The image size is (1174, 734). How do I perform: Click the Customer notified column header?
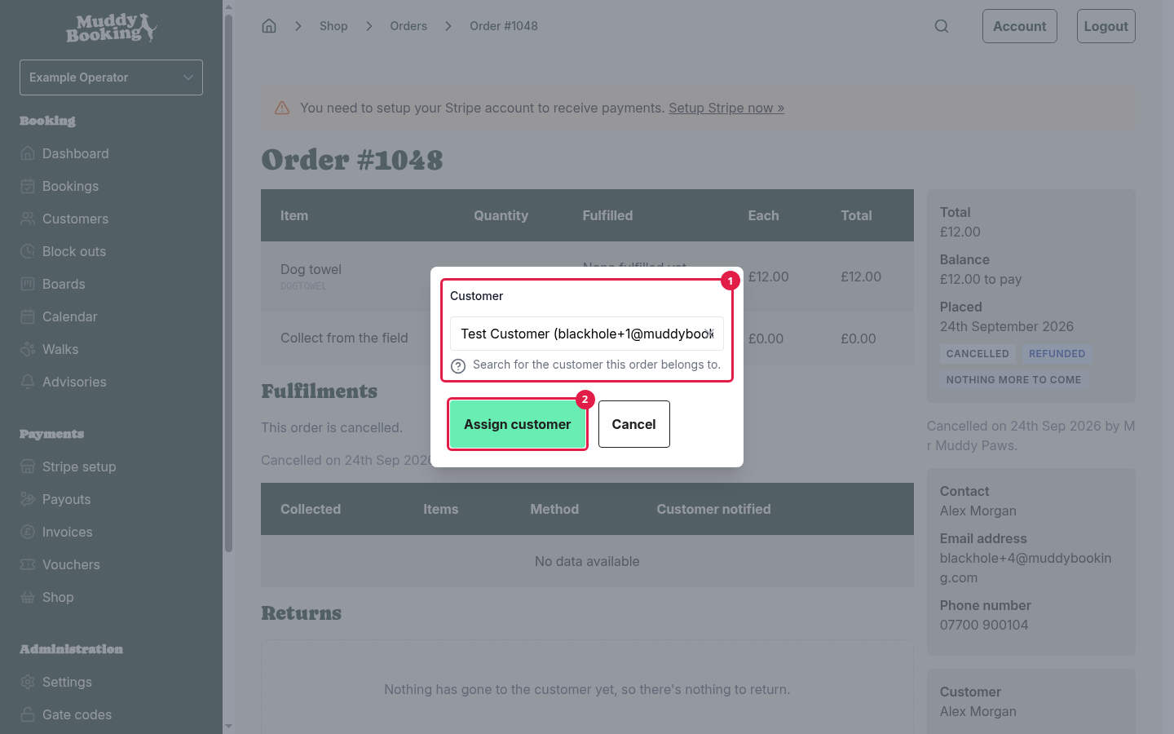[713, 509]
